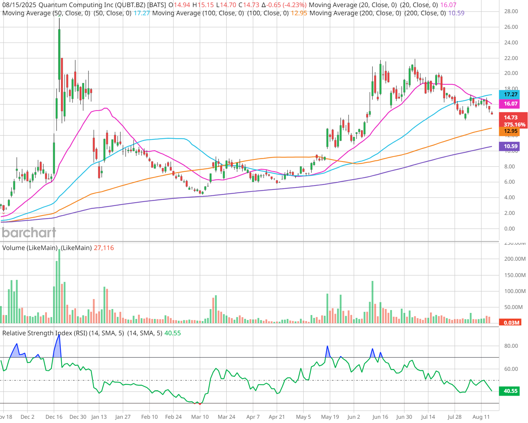
Task: Select the Volume (LikeMain) pane label
Action: [30, 248]
